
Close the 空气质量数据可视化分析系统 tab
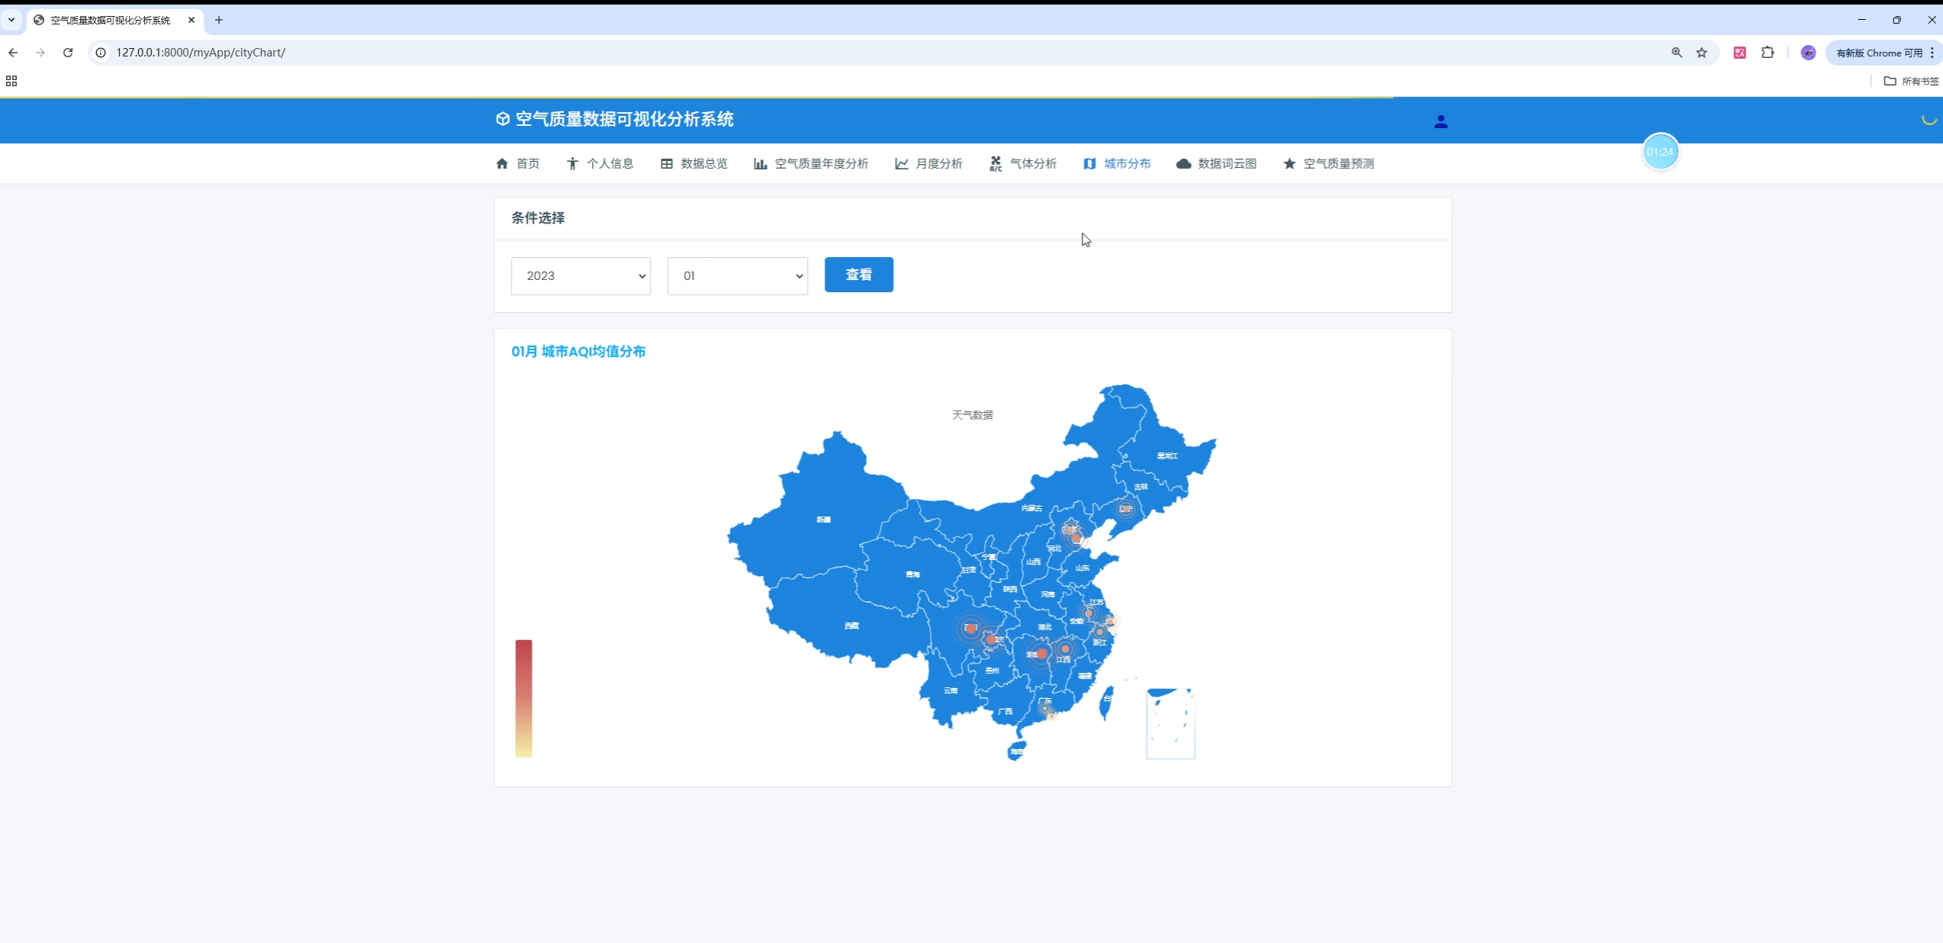pos(191,20)
